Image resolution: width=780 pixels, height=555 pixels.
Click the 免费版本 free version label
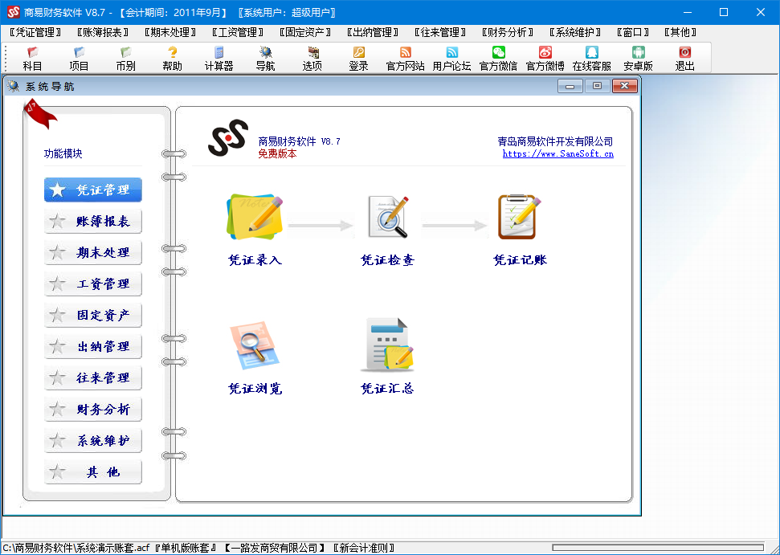pos(277,153)
